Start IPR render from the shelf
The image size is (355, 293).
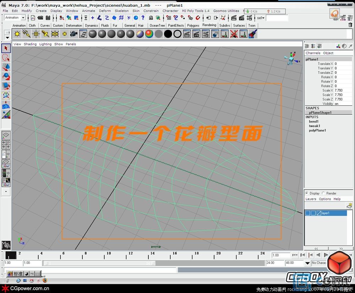[196, 34]
